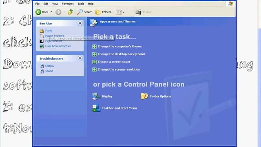Image resolution: width=261 pixels, height=147 pixels.
Task: Collapse the See Also panel
Action: [x=80, y=23]
